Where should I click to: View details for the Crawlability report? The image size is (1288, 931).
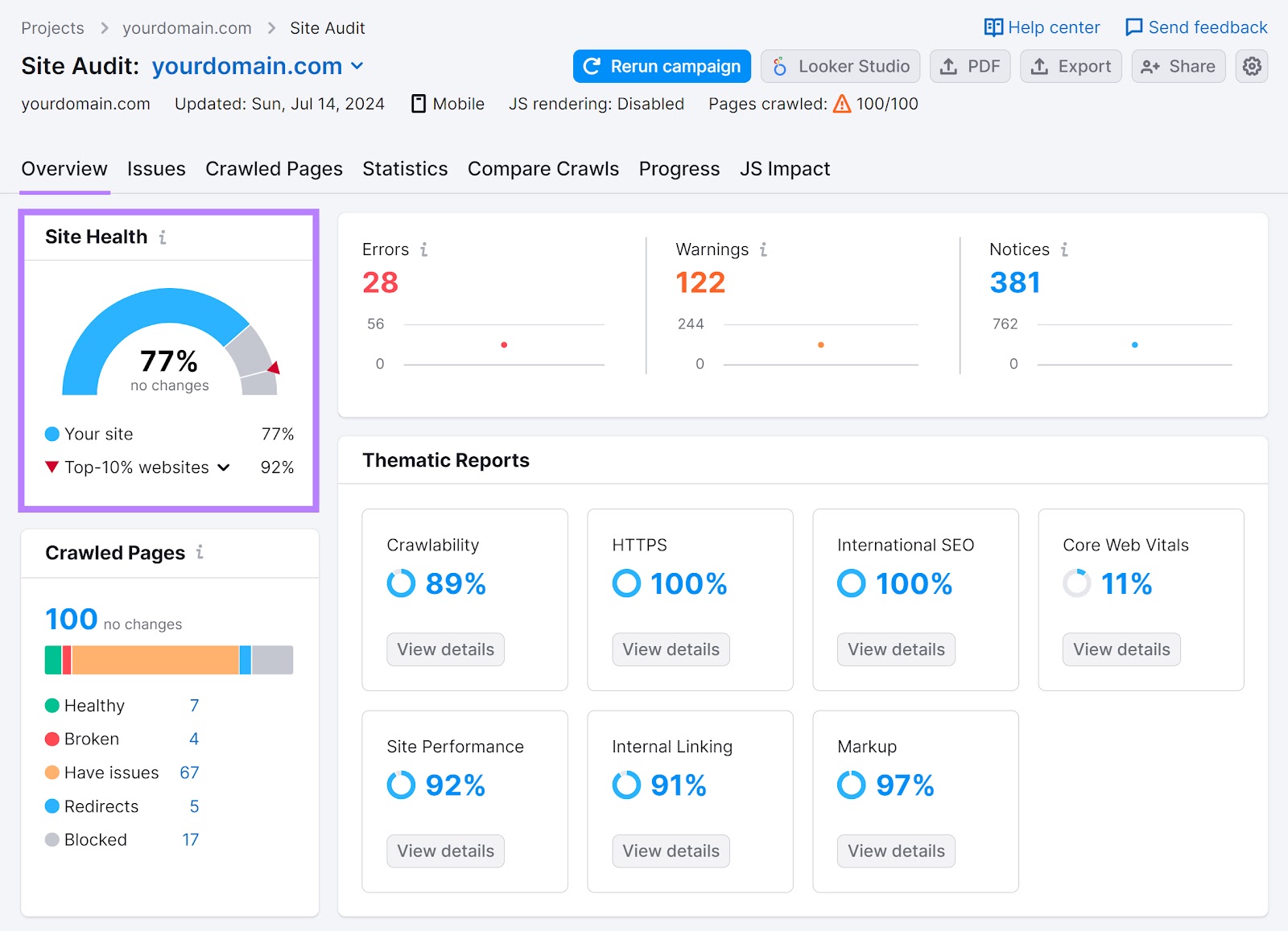point(445,649)
